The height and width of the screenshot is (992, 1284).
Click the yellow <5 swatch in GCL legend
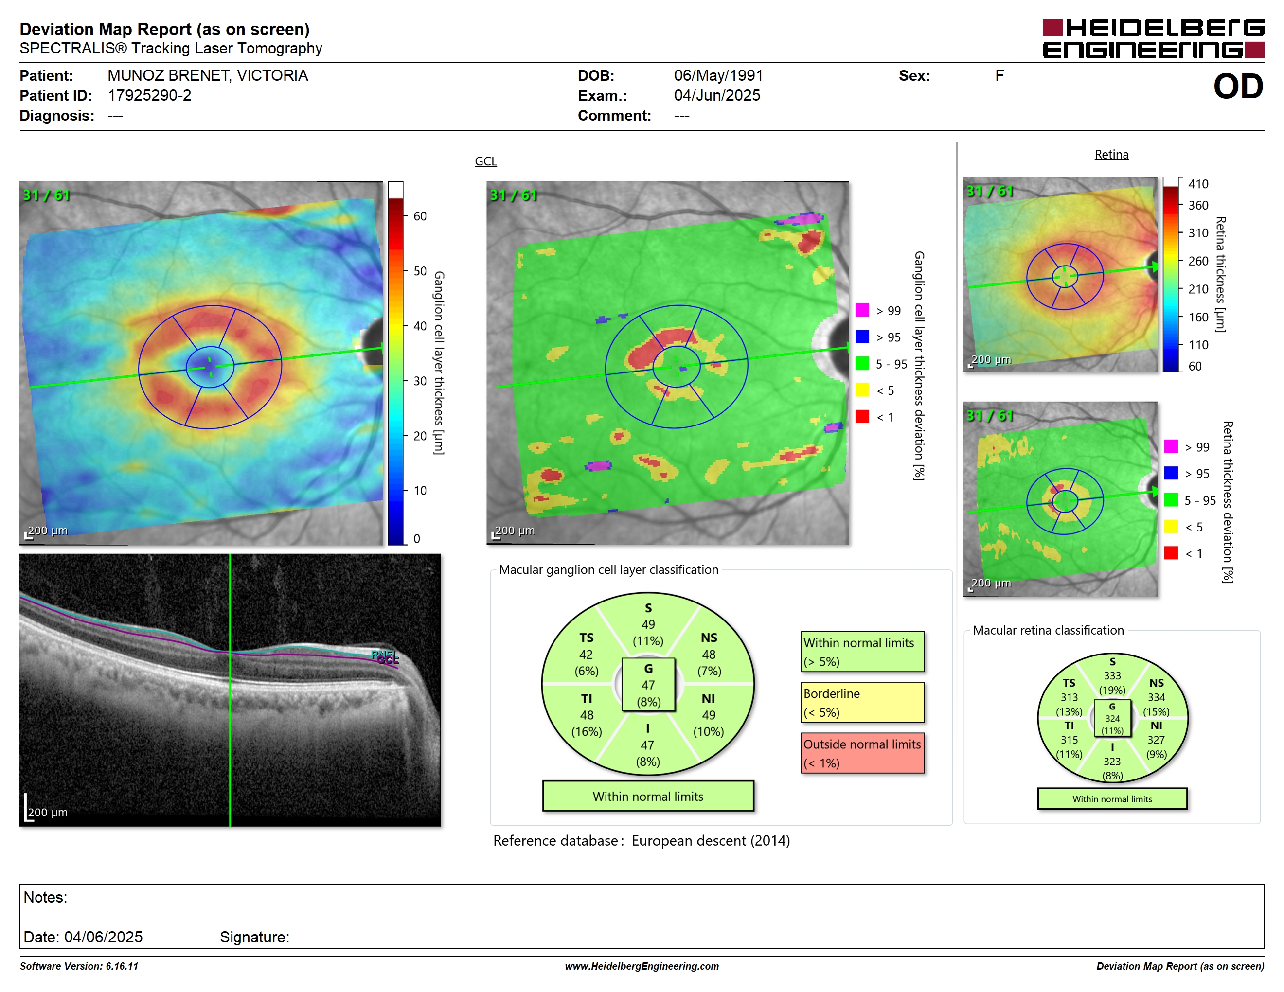pos(862,390)
